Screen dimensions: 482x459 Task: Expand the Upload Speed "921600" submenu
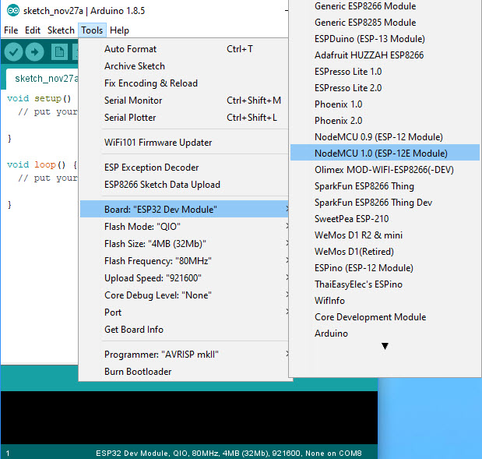pyautogui.click(x=184, y=278)
